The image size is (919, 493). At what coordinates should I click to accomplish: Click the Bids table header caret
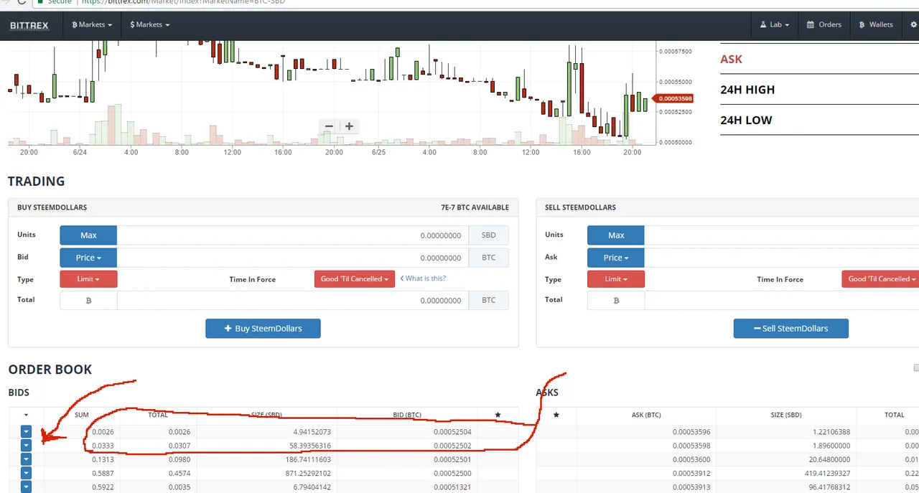point(26,415)
